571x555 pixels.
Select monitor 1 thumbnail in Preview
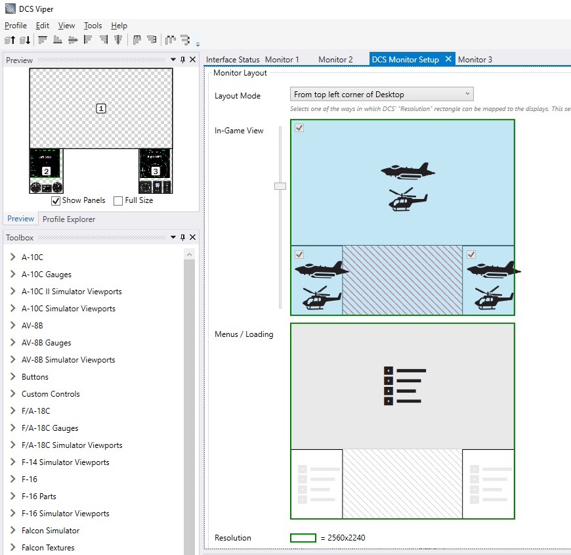point(101,108)
